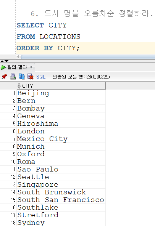Click the SQL link in results toolbar
The image size is (155, 226).
tap(41, 77)
